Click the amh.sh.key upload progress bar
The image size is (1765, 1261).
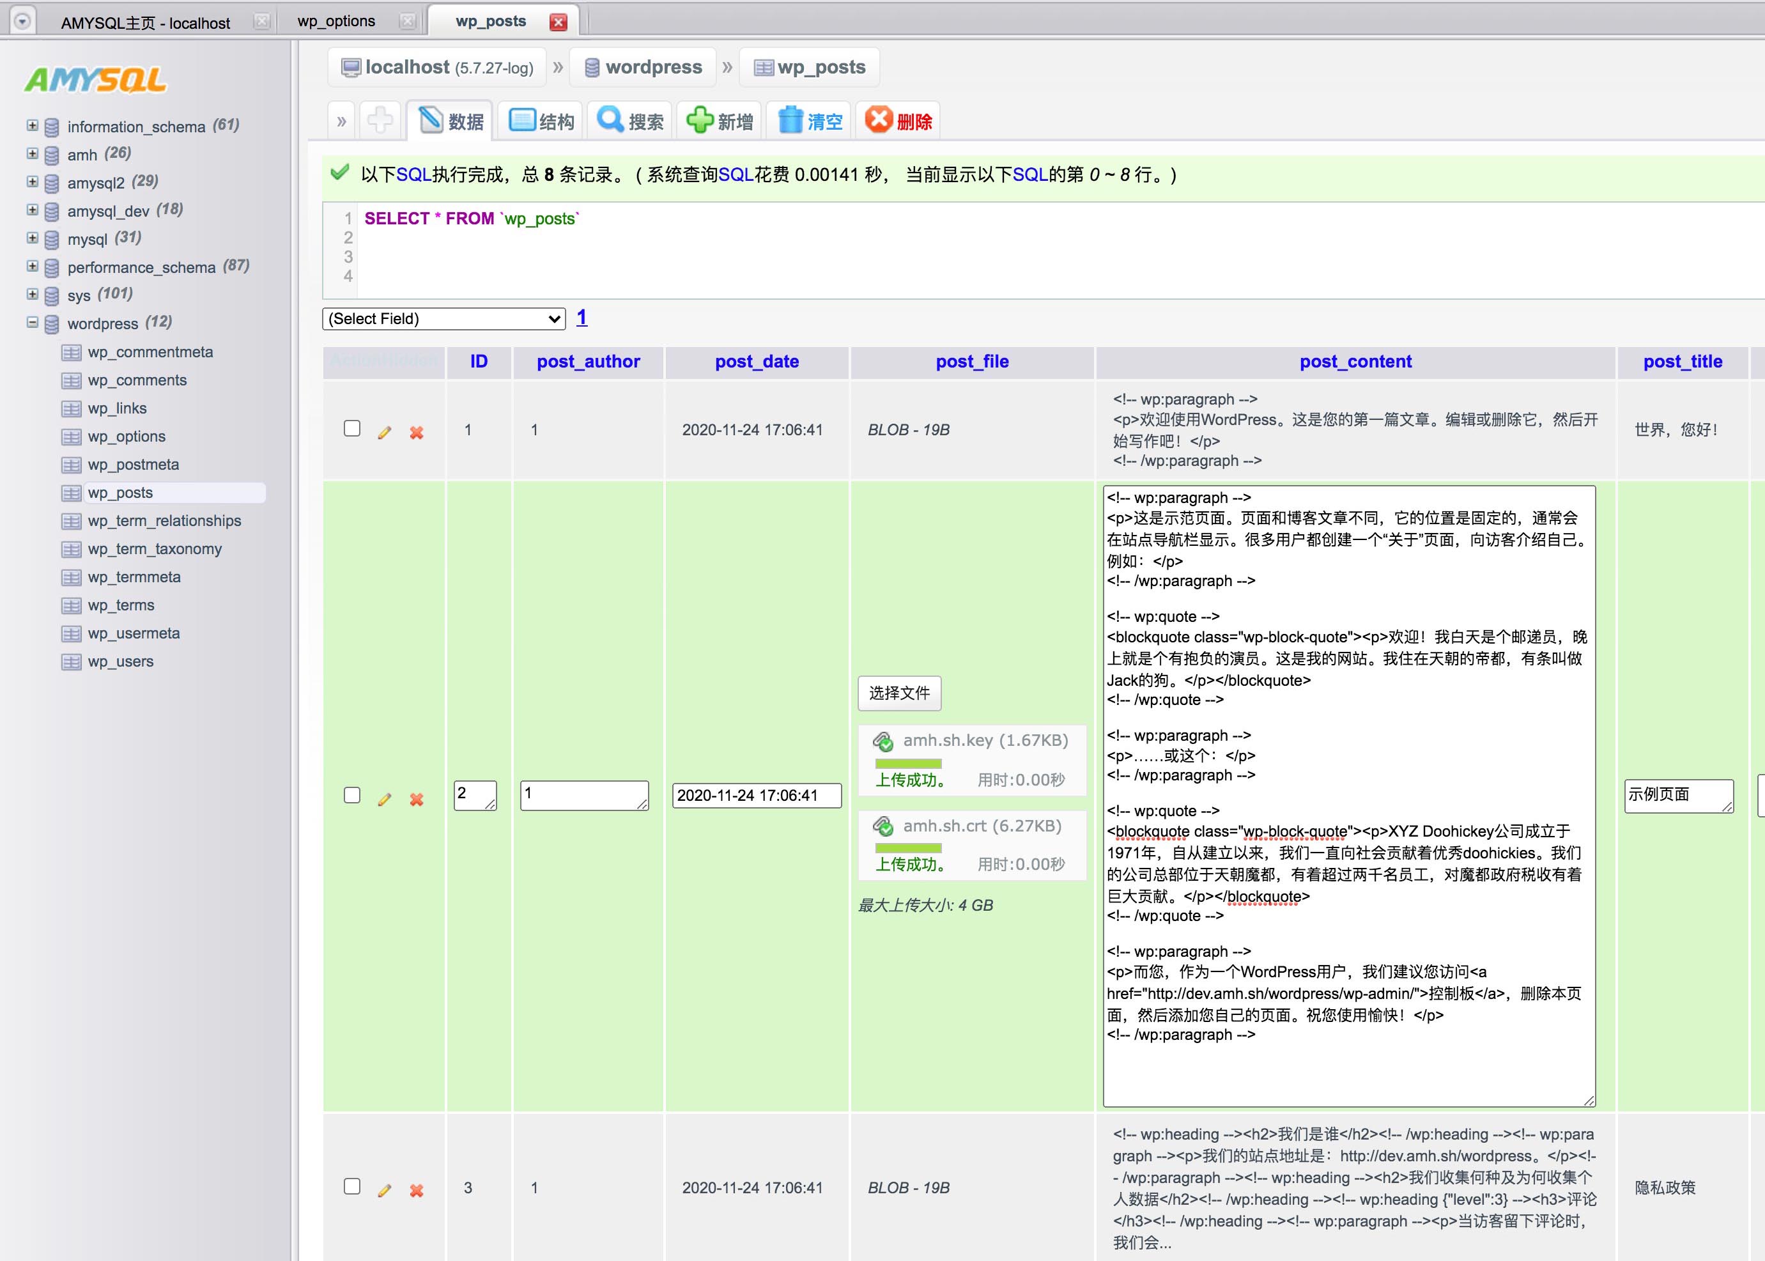[x=908, y=763]
